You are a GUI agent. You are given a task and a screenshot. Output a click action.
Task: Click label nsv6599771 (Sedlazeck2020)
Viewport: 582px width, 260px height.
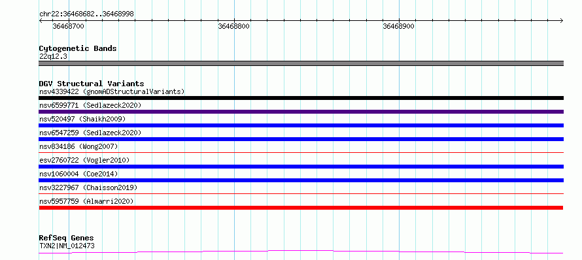pos(90,105)
